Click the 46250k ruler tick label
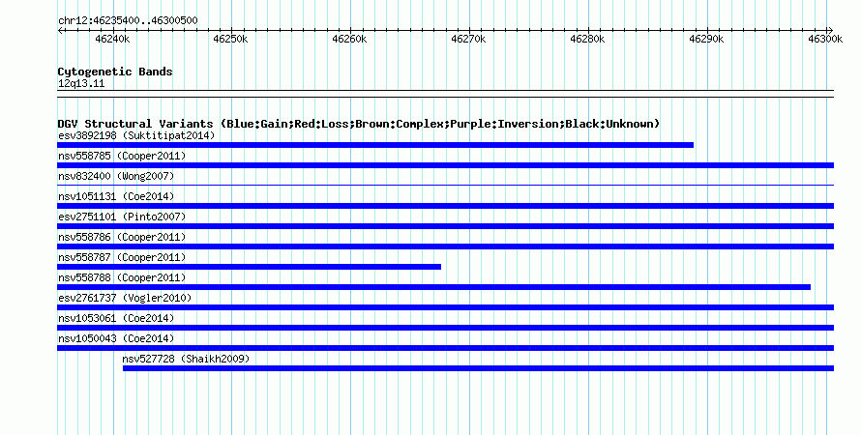This screenshot has height=435, width=861. [230, 39]
